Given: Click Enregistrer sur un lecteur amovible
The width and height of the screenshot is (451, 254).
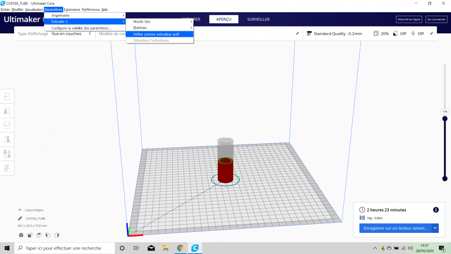Looking at the screenshot, I should pos(395,228).
